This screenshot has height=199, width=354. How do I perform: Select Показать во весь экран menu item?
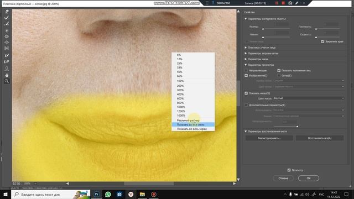point(193,129)
